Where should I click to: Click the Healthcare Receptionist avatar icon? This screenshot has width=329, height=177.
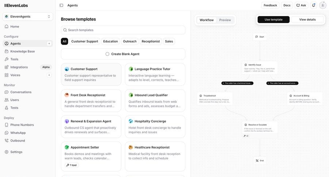click(x=131, y=147)
